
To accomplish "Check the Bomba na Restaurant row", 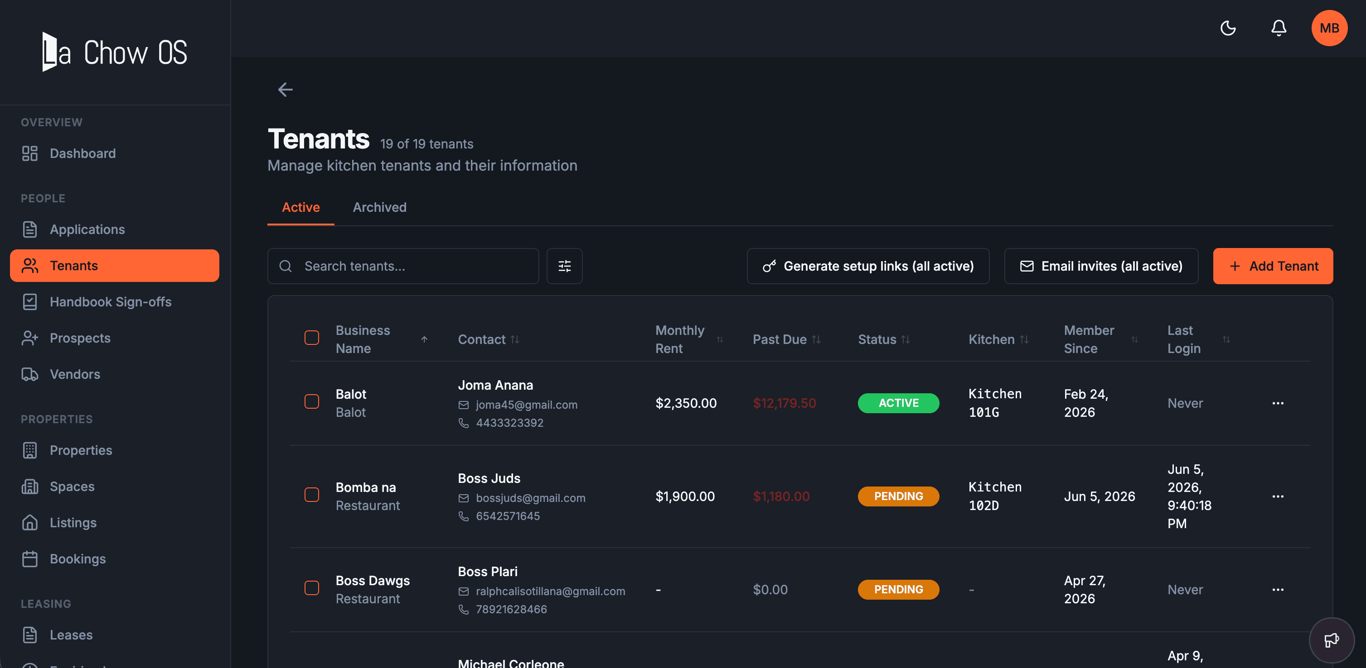I will point(312,495).
